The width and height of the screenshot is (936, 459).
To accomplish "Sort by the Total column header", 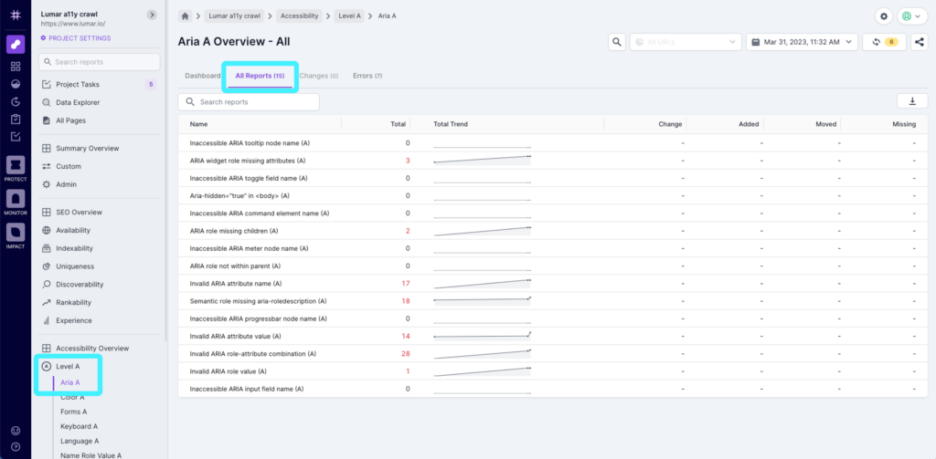I will [399, 124].
